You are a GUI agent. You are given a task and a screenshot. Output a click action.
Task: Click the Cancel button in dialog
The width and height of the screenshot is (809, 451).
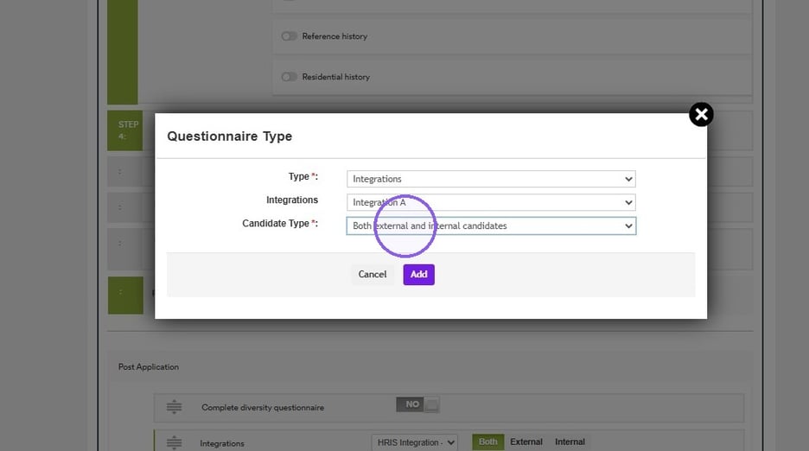coord(373,275)
